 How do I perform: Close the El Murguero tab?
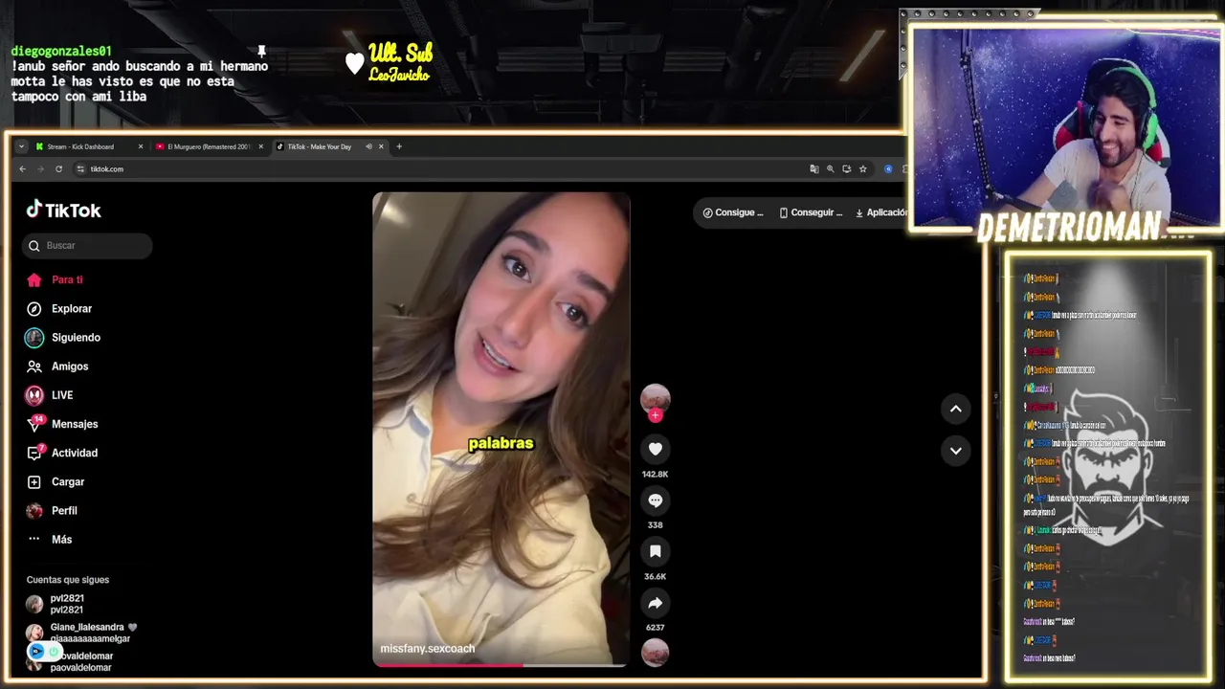(x=260, y=146)
